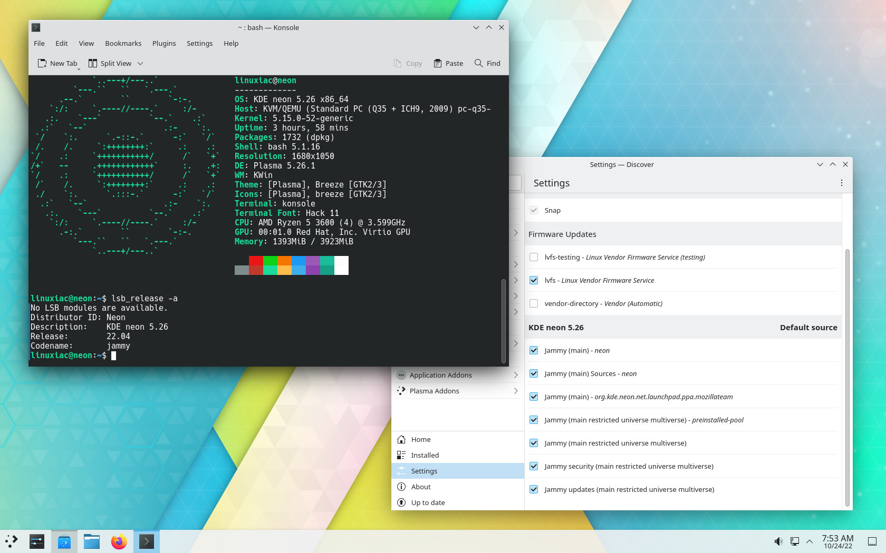Image resolution: width=886 pixels, height=553 pixels.
Task: Open the Edit menu in Konsole
Action: [x=62, y=43]
